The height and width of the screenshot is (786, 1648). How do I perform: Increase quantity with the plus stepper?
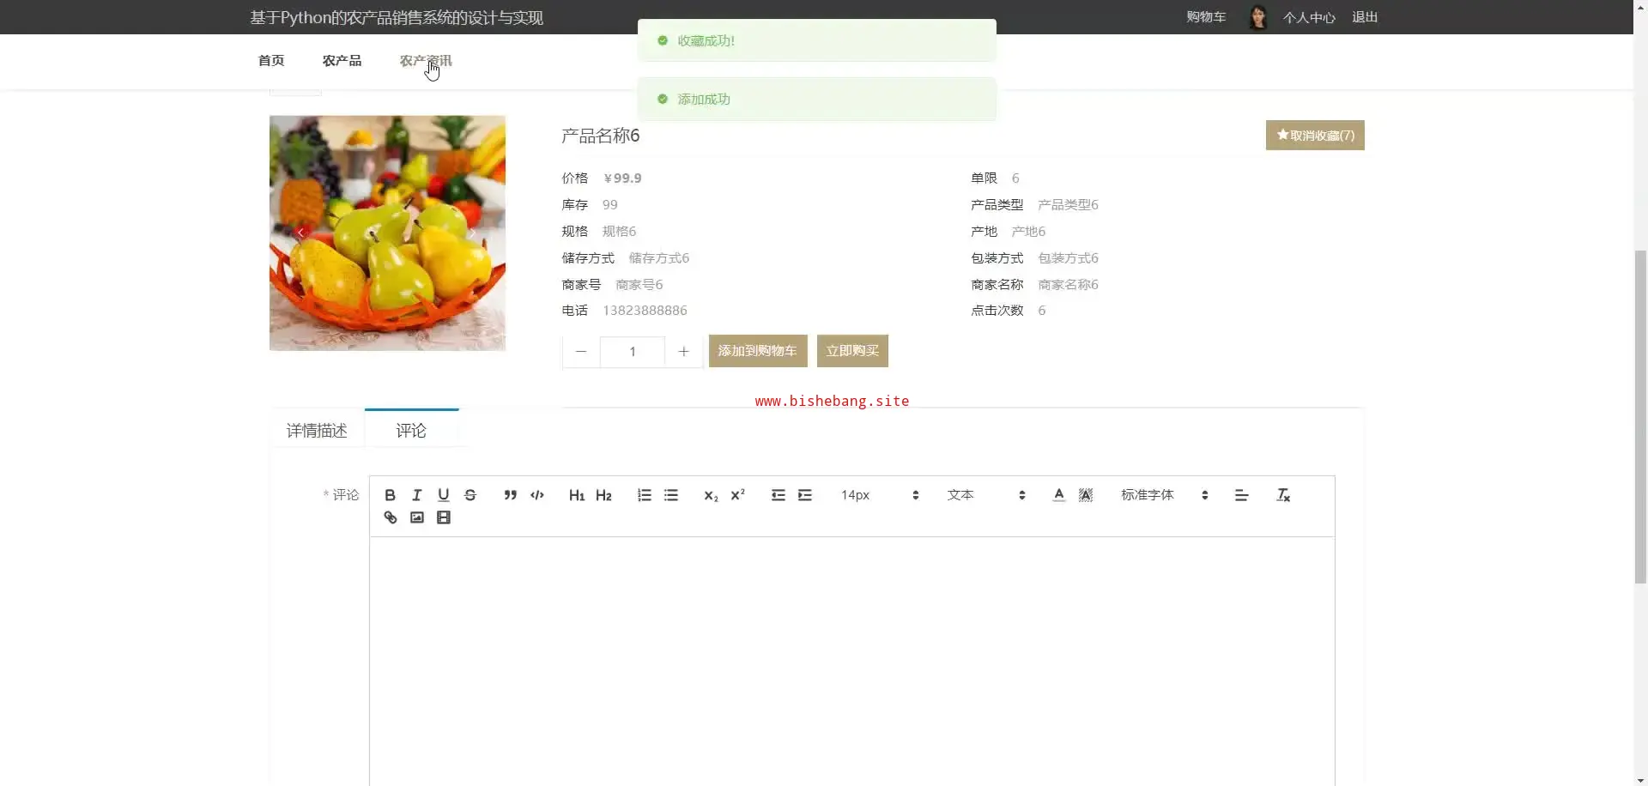683,352
